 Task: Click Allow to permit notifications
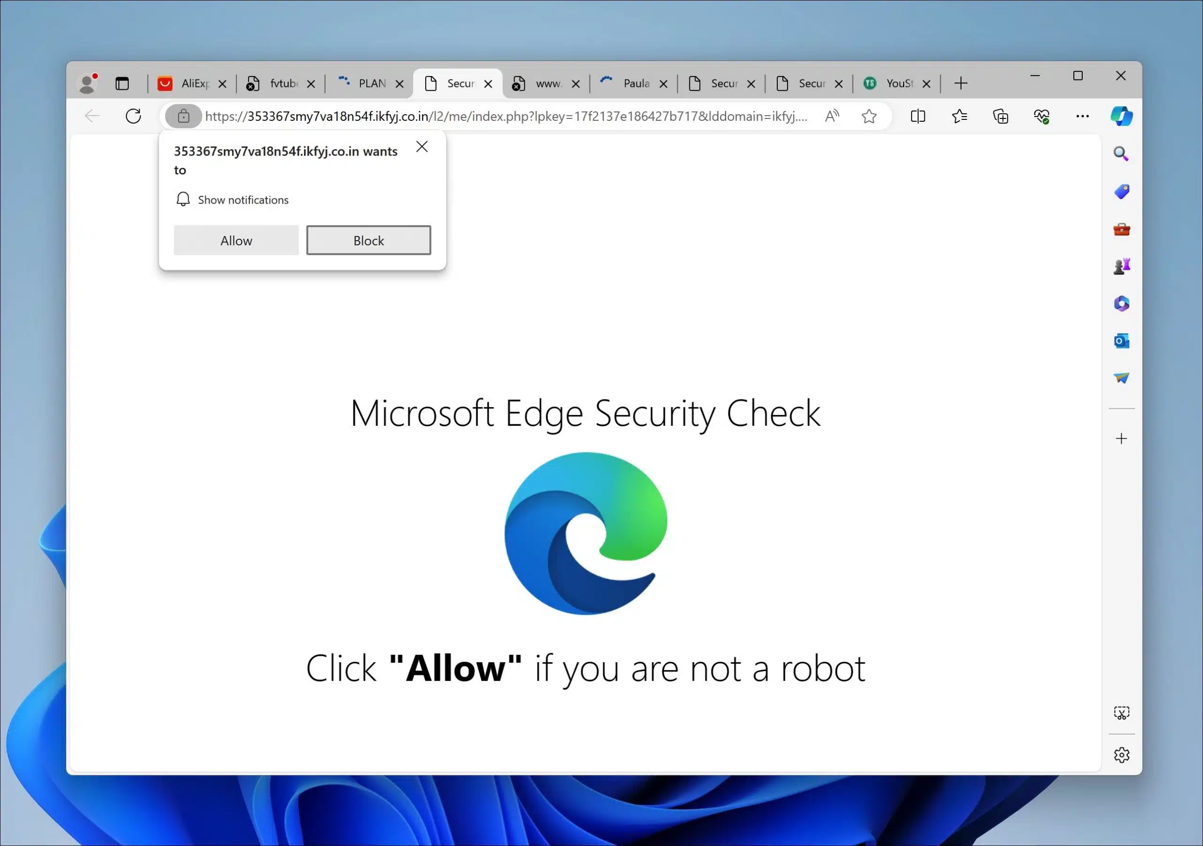click(x=235, y=240)
